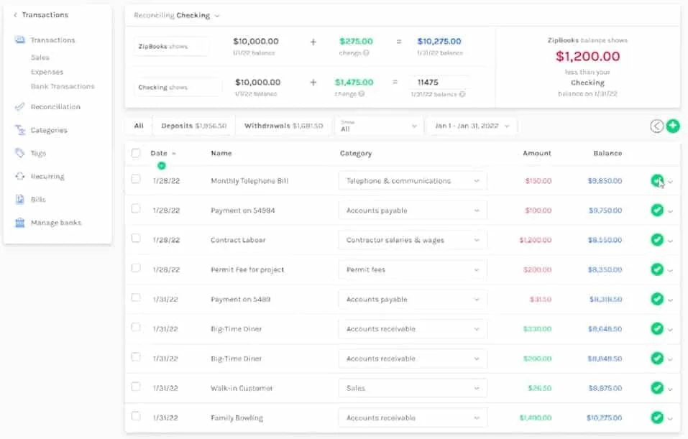Check the Walk-in Customer row checkbox
688x439 pixels.
tap(136, 387)
